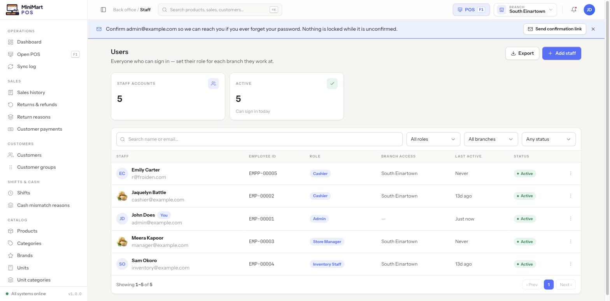Image resolution: width=610 pixels, height=301 pixels.
Task: Open the South Einartown branch selector
Action: [x=525, y=10]
